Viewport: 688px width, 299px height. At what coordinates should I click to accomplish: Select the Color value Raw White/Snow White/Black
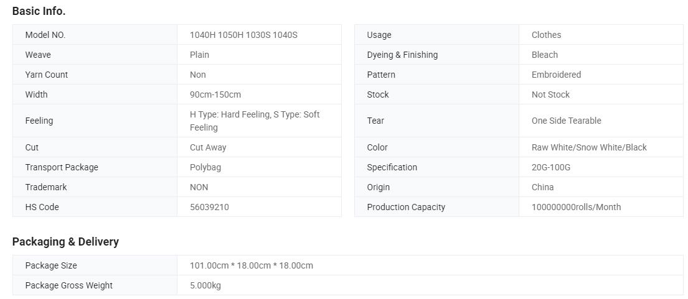(589, 147)
